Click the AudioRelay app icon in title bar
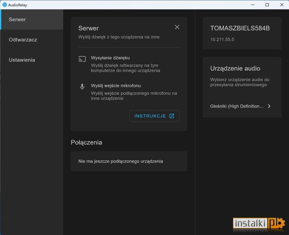Viewport: 289px width, 235px height. [x=5, y=5]
